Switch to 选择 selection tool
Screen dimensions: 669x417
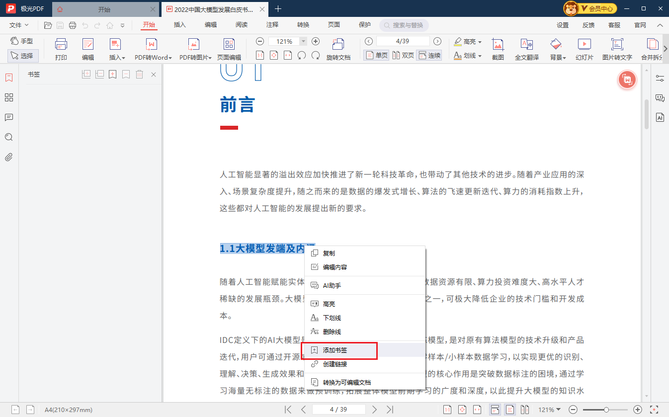(23, 56)
